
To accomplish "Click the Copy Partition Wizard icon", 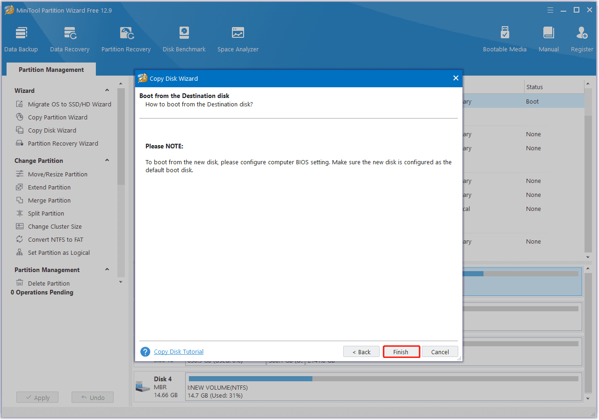I will coord(20,117).
